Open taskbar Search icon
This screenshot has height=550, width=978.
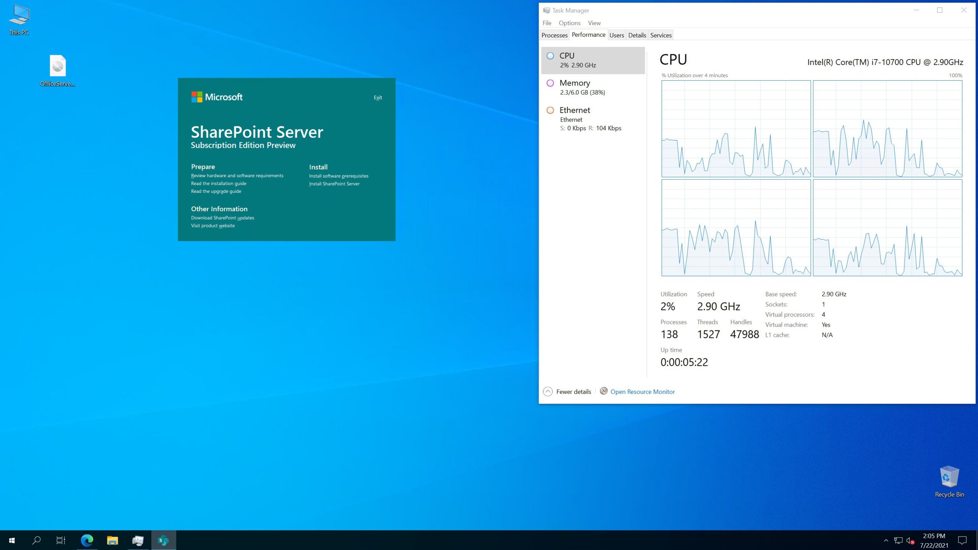click(36, 540)
